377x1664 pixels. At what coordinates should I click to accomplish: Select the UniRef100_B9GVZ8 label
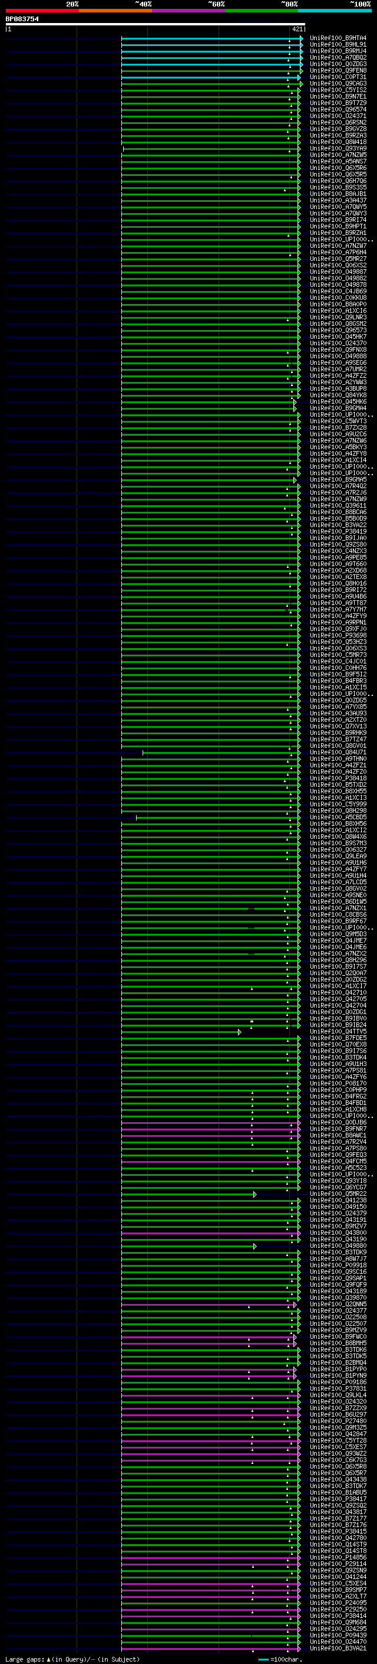pyautogui.click(x=338, y=129)
